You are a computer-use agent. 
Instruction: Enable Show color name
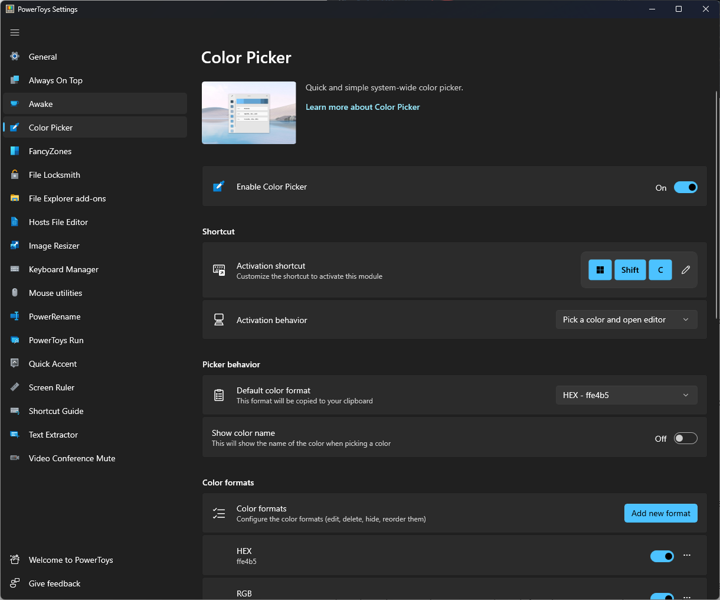coord(685,438)
